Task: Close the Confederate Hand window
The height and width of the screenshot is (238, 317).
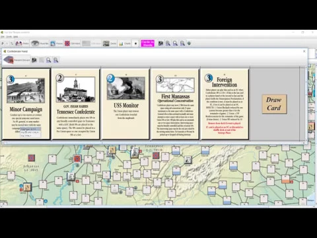Action: click(304, 51)
